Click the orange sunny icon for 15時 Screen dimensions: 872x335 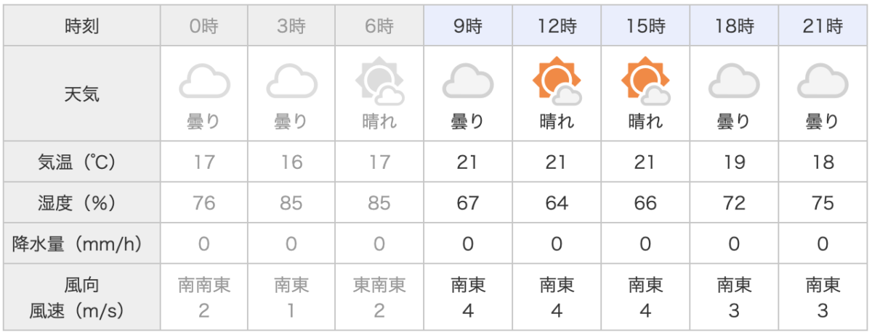(x=645, y=81)
